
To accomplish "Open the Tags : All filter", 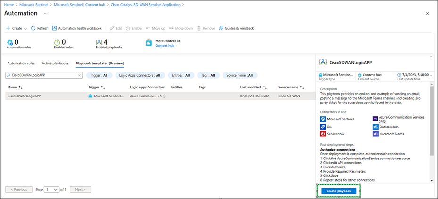I will click(208, 75).
